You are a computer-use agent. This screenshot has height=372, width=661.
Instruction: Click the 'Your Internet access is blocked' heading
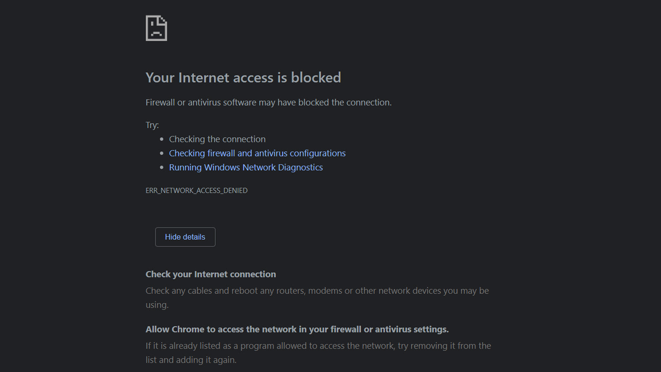click(243, 78)
